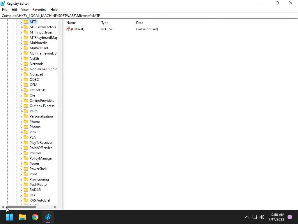Click the Type column header
298x224 pixels.
point(117,23)
